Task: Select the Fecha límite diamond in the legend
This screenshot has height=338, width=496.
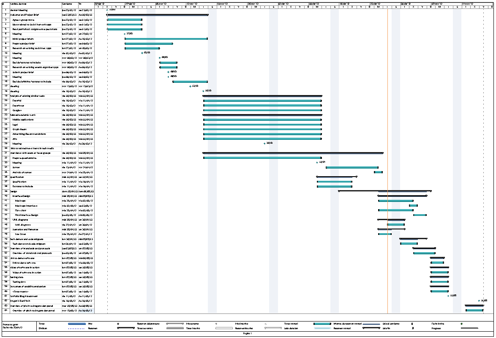Action: 461,324
